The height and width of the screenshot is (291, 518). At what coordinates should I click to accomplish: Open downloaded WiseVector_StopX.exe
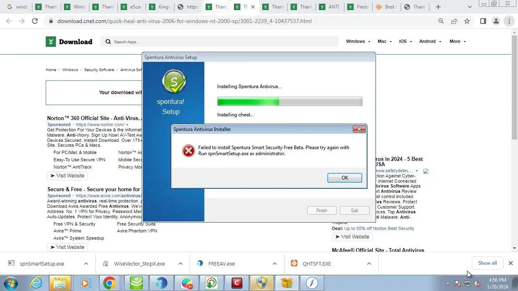tap(139, 264)
